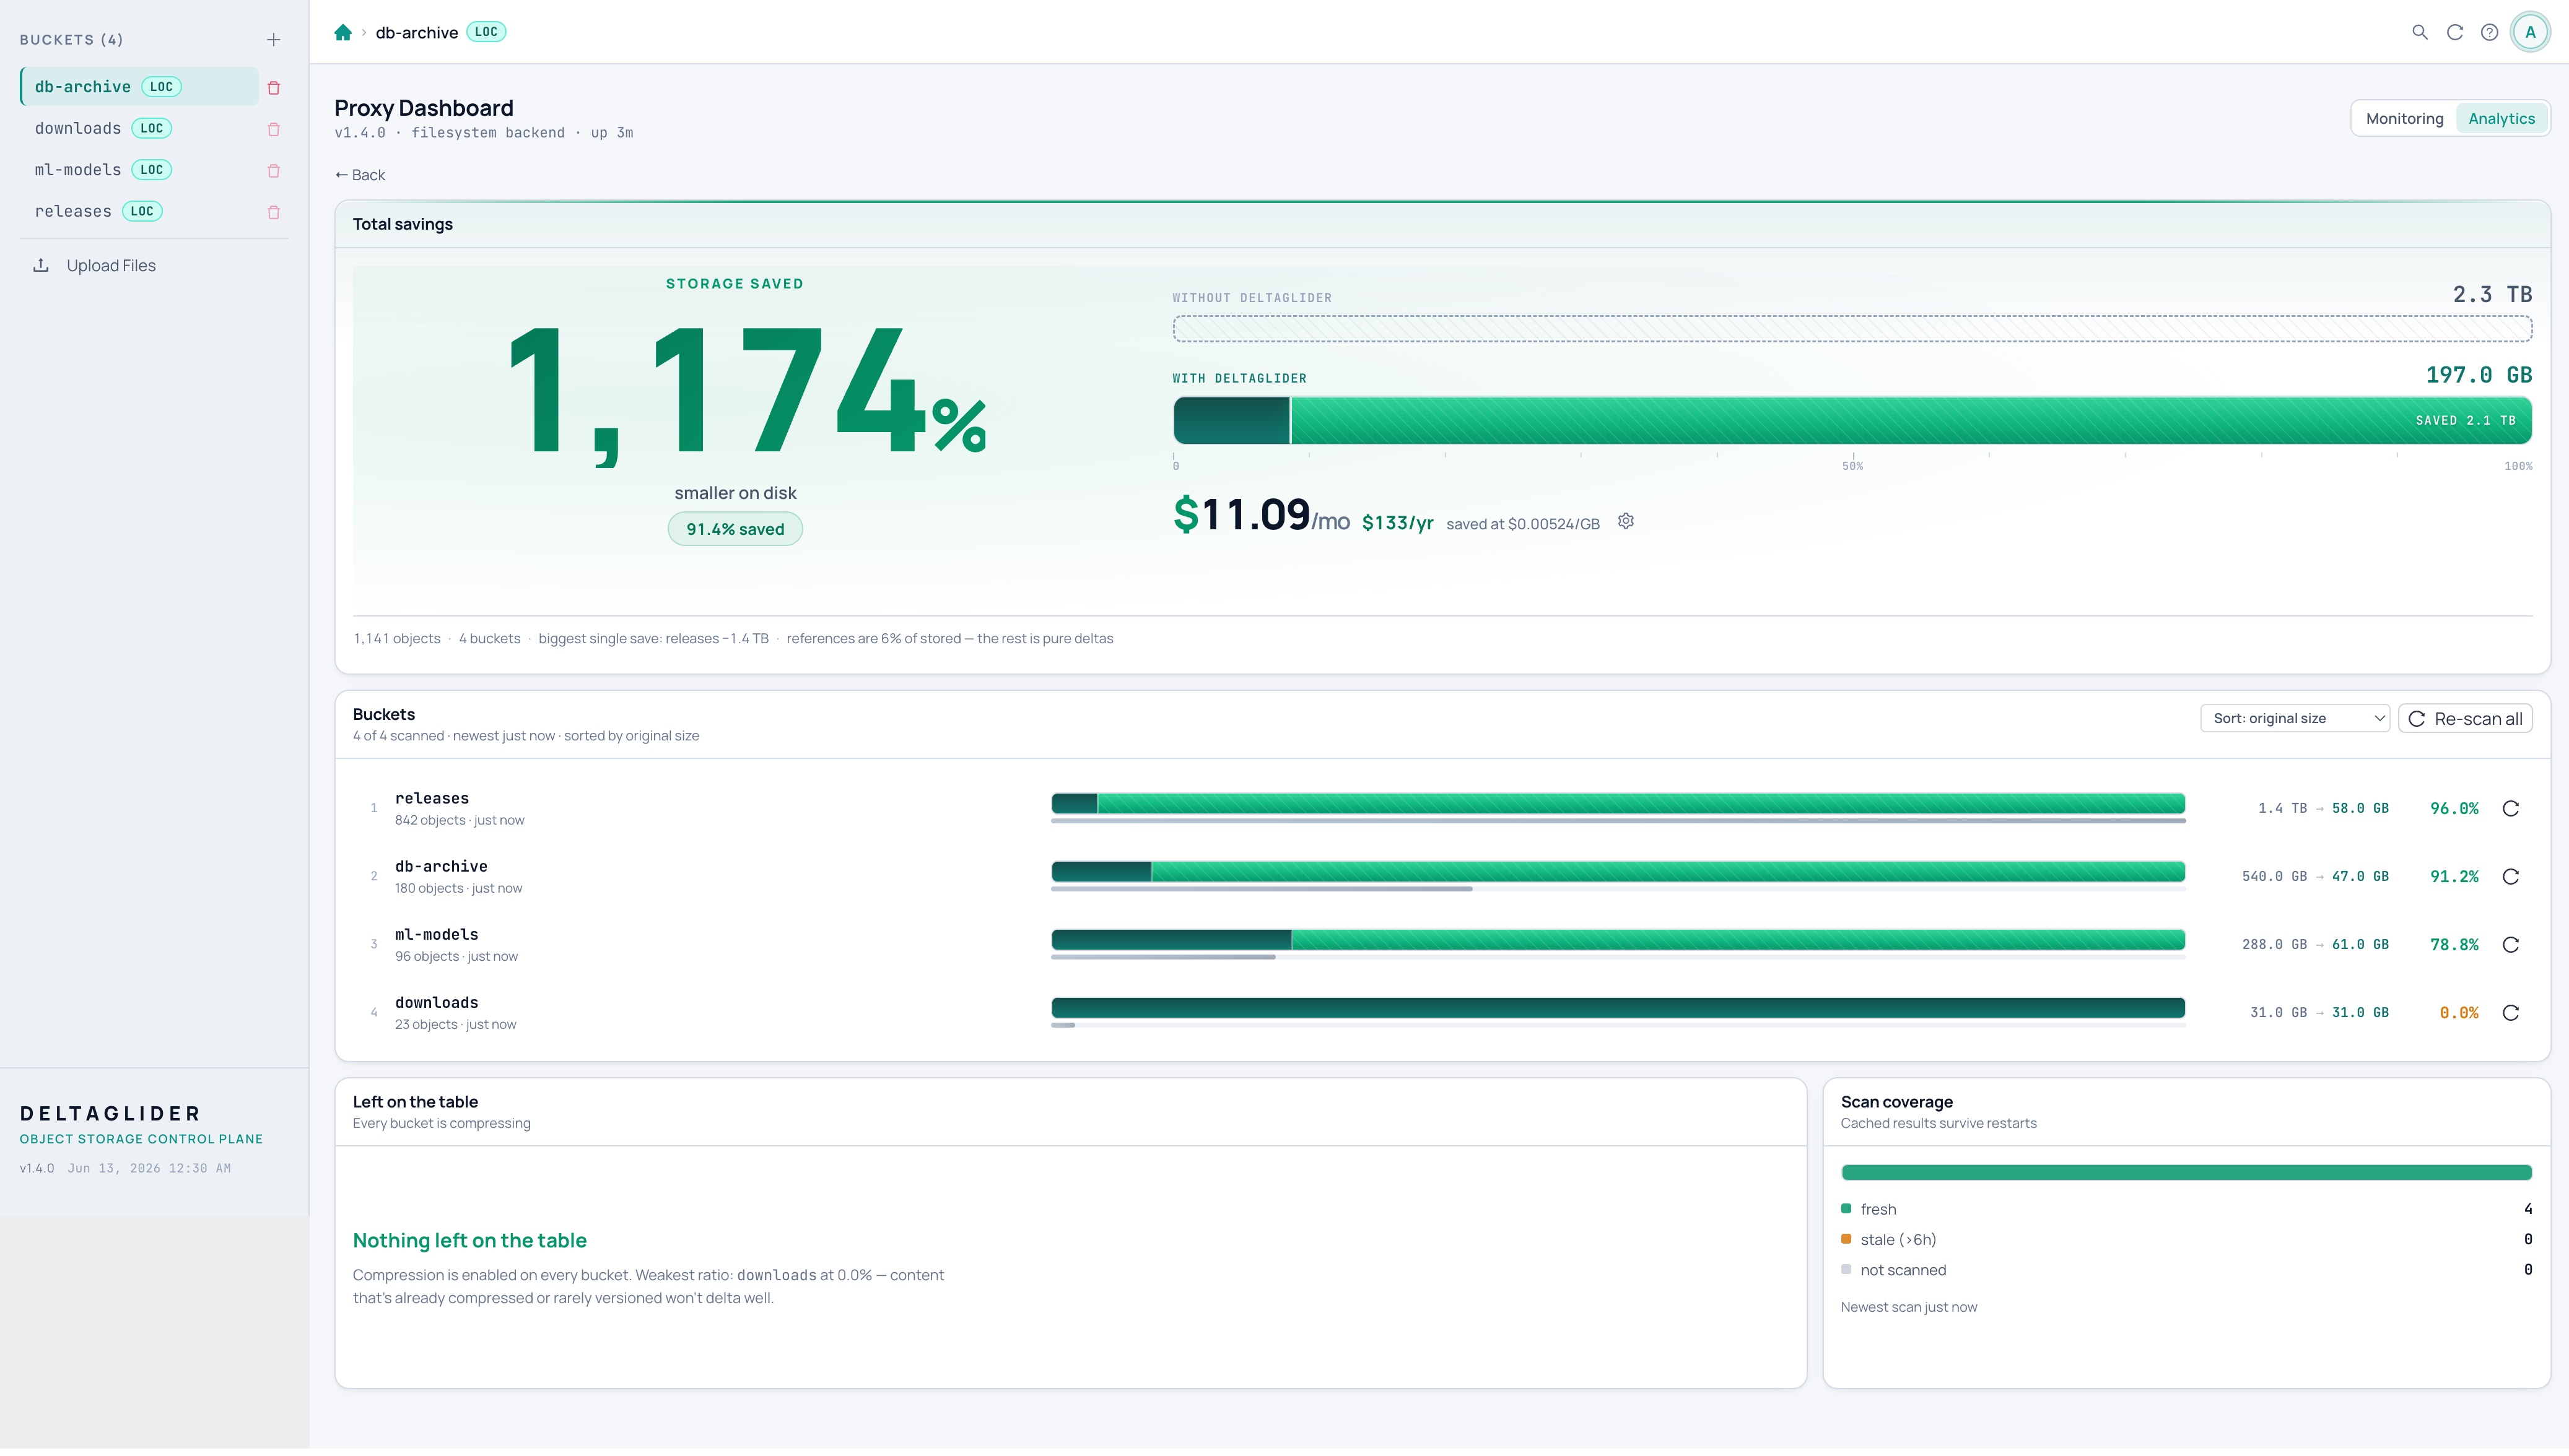Click the 96.0% savings value
The height and width of the screenshot is (1456, 2569).
pyautogui.click(x=2454, y=809)
